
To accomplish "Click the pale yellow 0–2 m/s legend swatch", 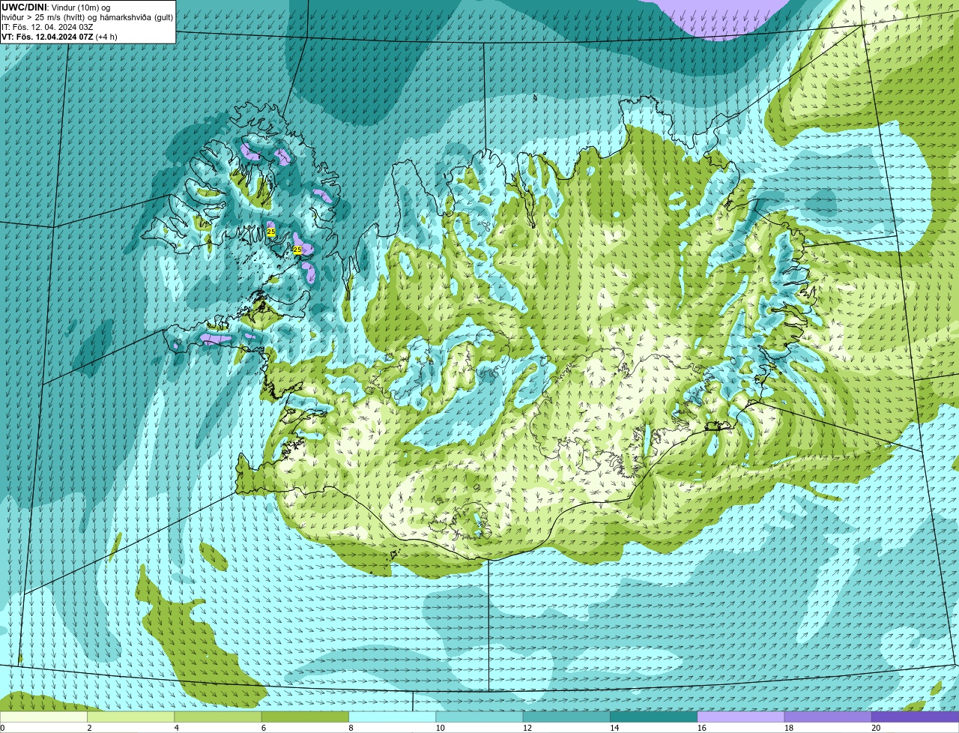I will (43, 717).
